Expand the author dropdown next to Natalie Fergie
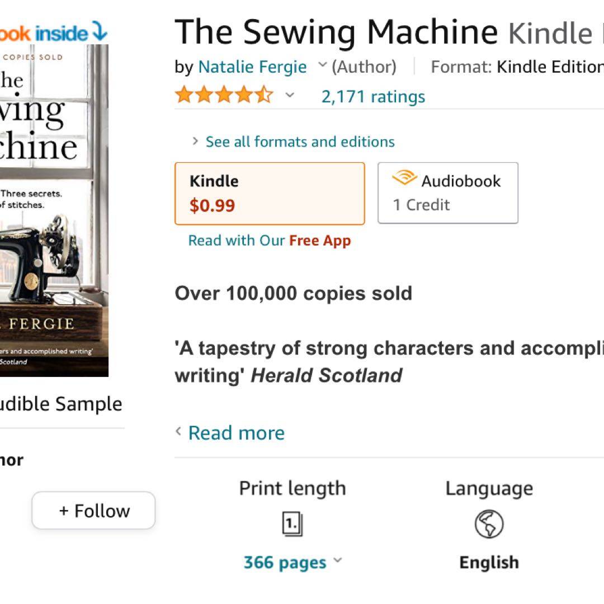 pyautogui.click(x=322, y=66)
